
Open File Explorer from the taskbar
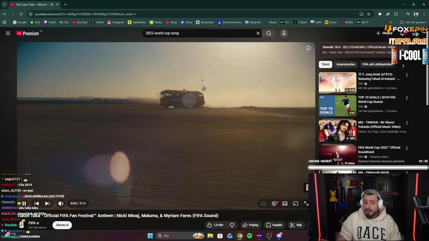[x=210, y=236]
